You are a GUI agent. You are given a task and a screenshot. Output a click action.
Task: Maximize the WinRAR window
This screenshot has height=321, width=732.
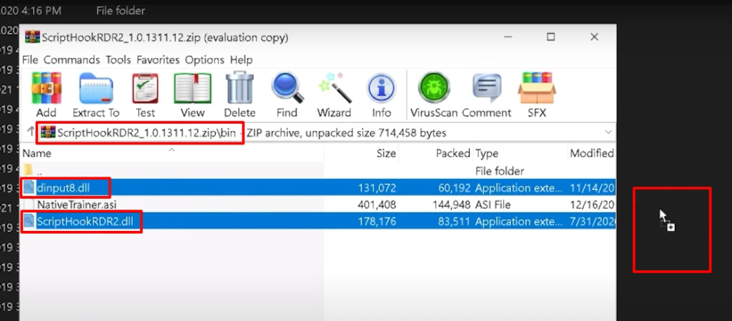(x=551, y=37)
